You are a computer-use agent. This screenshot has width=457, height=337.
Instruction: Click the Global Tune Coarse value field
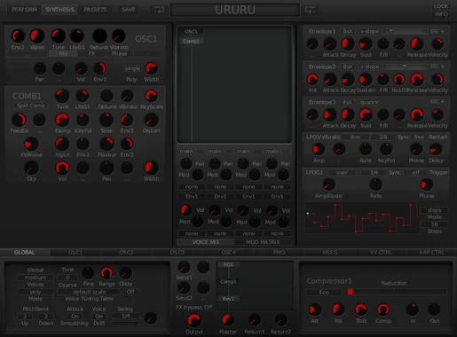[x=67, y=278]
